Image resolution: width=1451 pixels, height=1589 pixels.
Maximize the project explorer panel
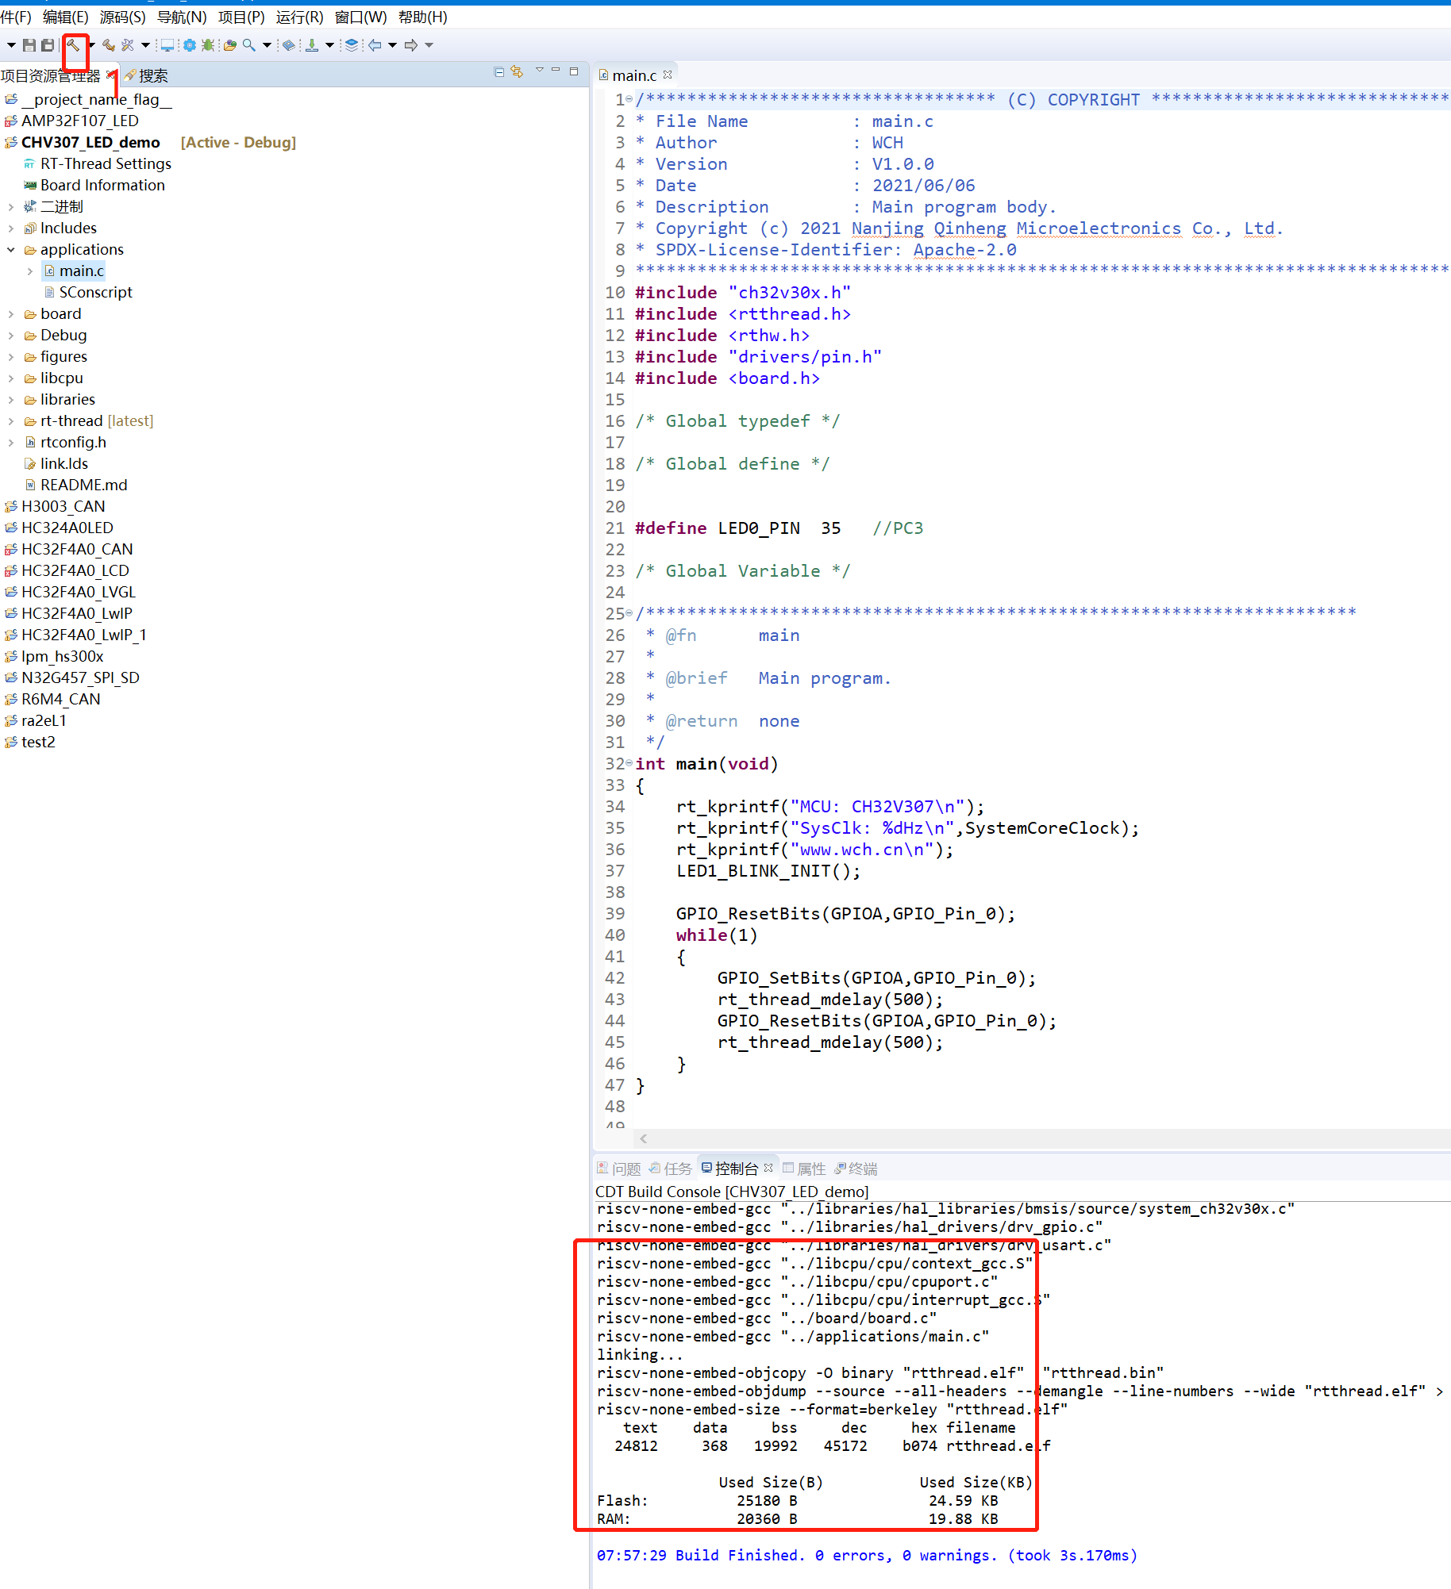[x=574, y=71]
